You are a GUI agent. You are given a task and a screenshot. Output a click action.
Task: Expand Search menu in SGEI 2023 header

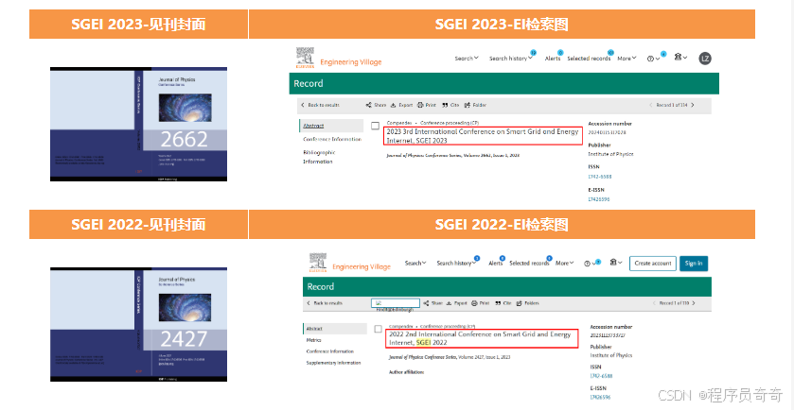467,59
